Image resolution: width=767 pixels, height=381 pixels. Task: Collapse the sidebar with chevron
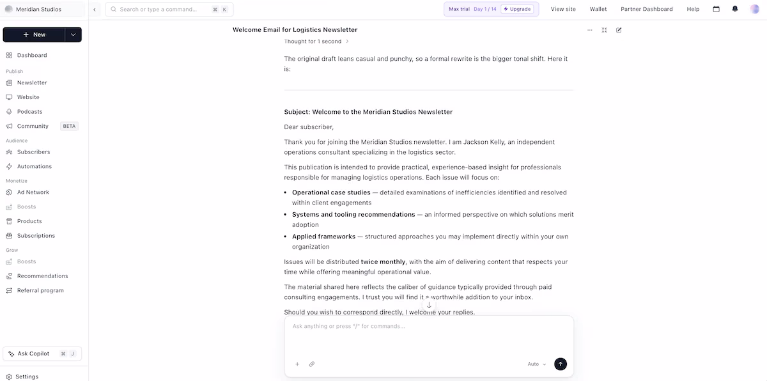pos(95,10)
